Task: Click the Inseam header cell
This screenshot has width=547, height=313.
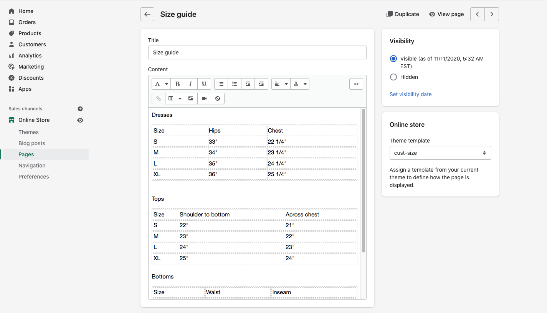Action: 314,292
